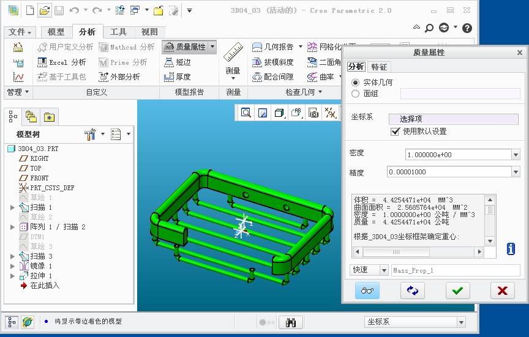Viewport: 529px width, 337px height.
Task: Select the 面组 radio button
Action: (356, 94)
